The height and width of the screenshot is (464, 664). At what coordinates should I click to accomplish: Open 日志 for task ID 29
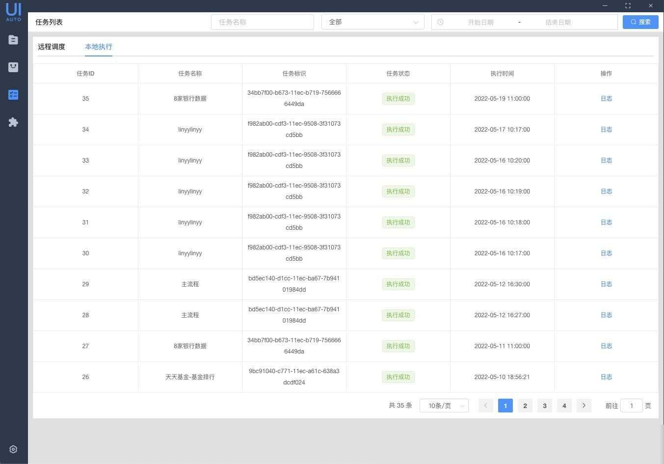coord(606,284)
